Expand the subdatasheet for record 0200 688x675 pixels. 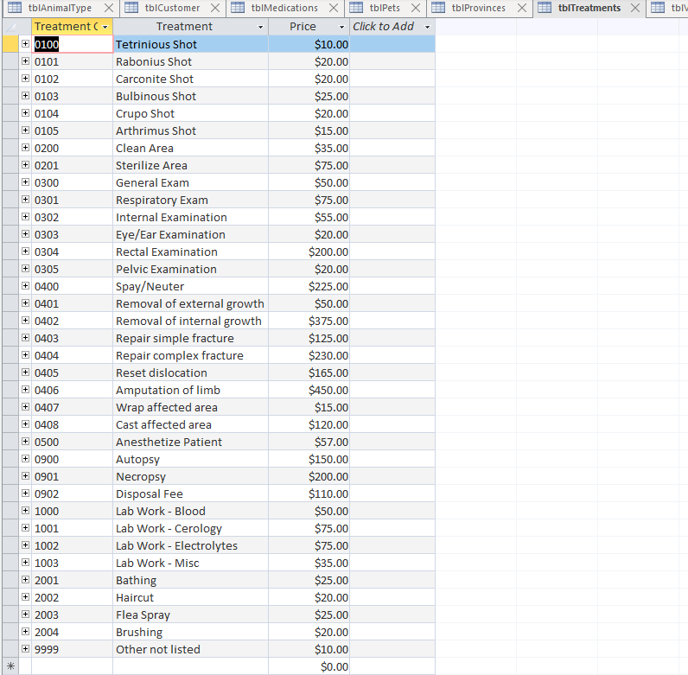point(25,148)
